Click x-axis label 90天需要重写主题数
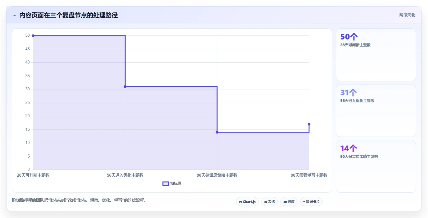The height and width of the screenshot is (218, 428). (309, 175)
